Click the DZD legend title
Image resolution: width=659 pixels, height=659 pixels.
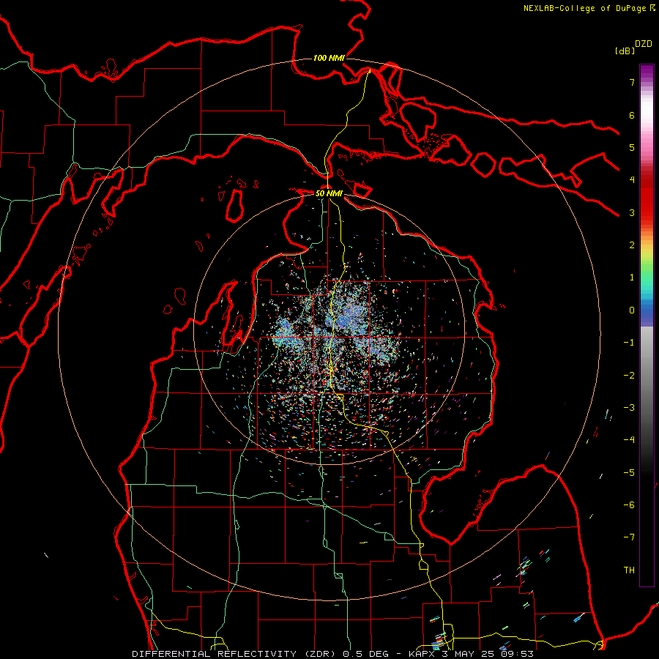(644, 44)
